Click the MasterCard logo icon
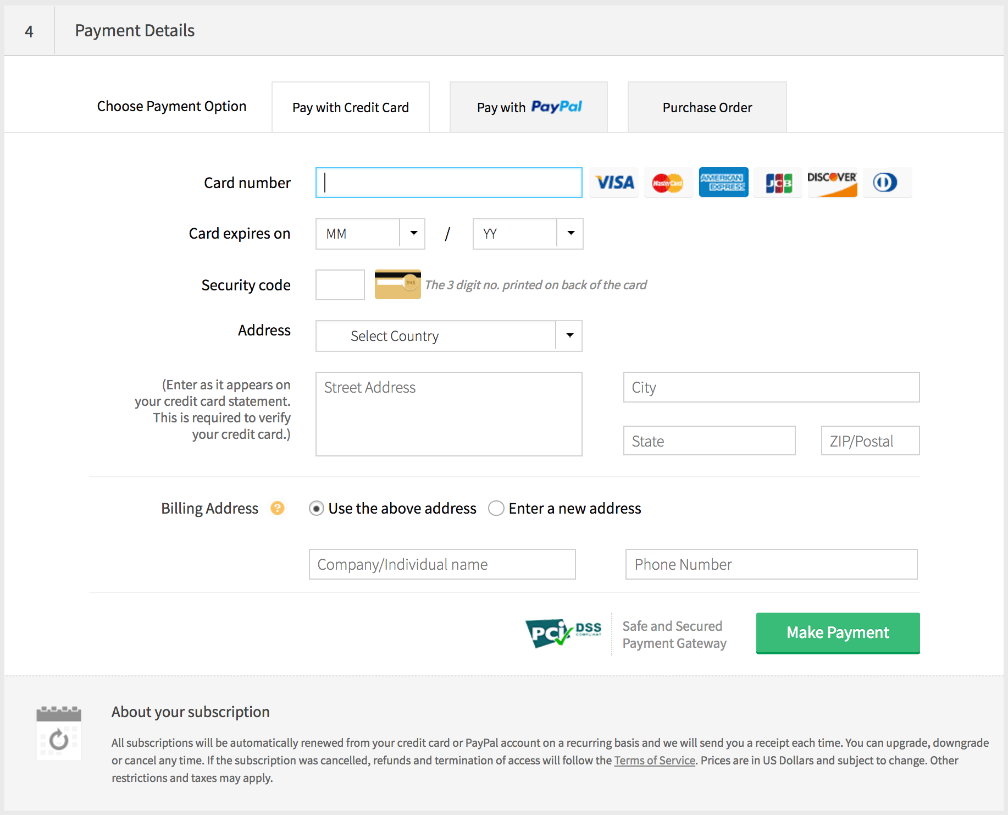Screen dimensions: 1008x815 668,183
